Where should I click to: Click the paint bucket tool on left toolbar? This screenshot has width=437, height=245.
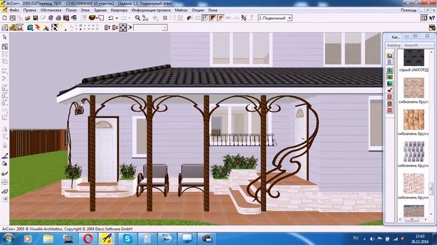click(x=5, y=164)
